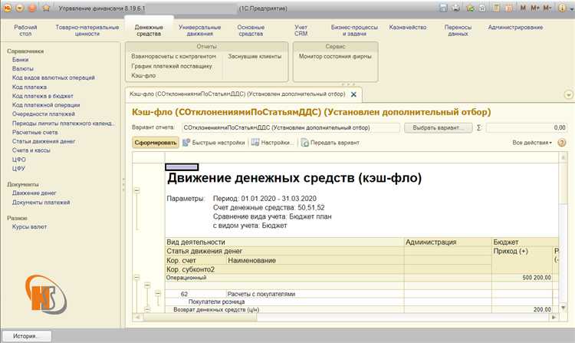Collapse the account 62 row group
575x343 pixels.
pyautogui.click(x=158, y=293)
